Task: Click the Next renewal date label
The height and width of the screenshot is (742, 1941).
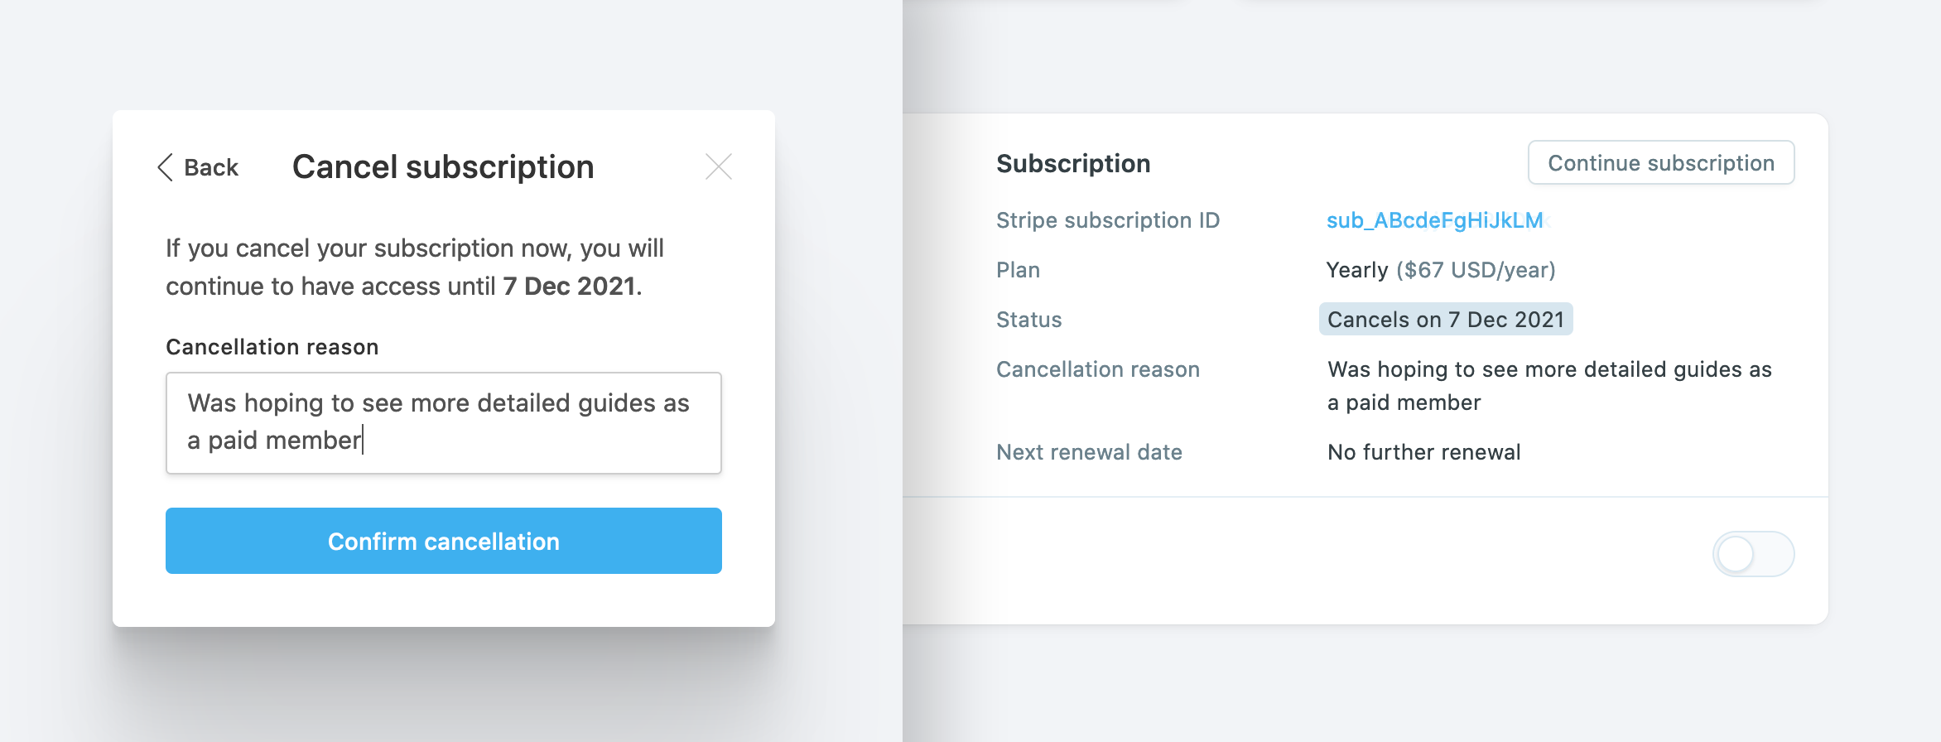Action: pos(1089,452)
